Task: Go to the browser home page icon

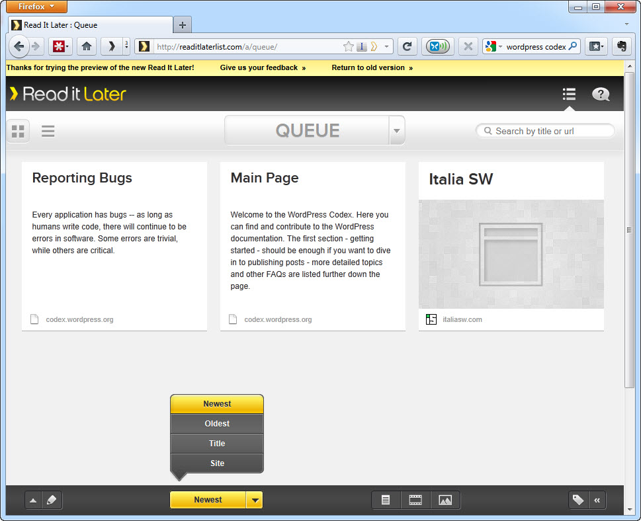Action: (x=86, y=46)
